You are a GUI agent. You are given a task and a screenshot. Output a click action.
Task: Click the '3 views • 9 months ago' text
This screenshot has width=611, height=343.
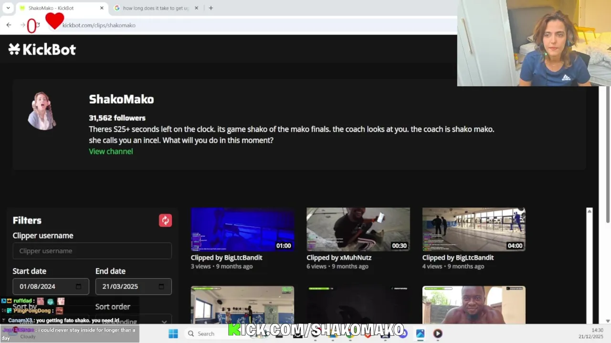coord(221,266)
